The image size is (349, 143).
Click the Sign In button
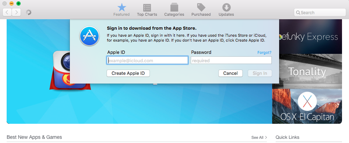click(260, 73)
